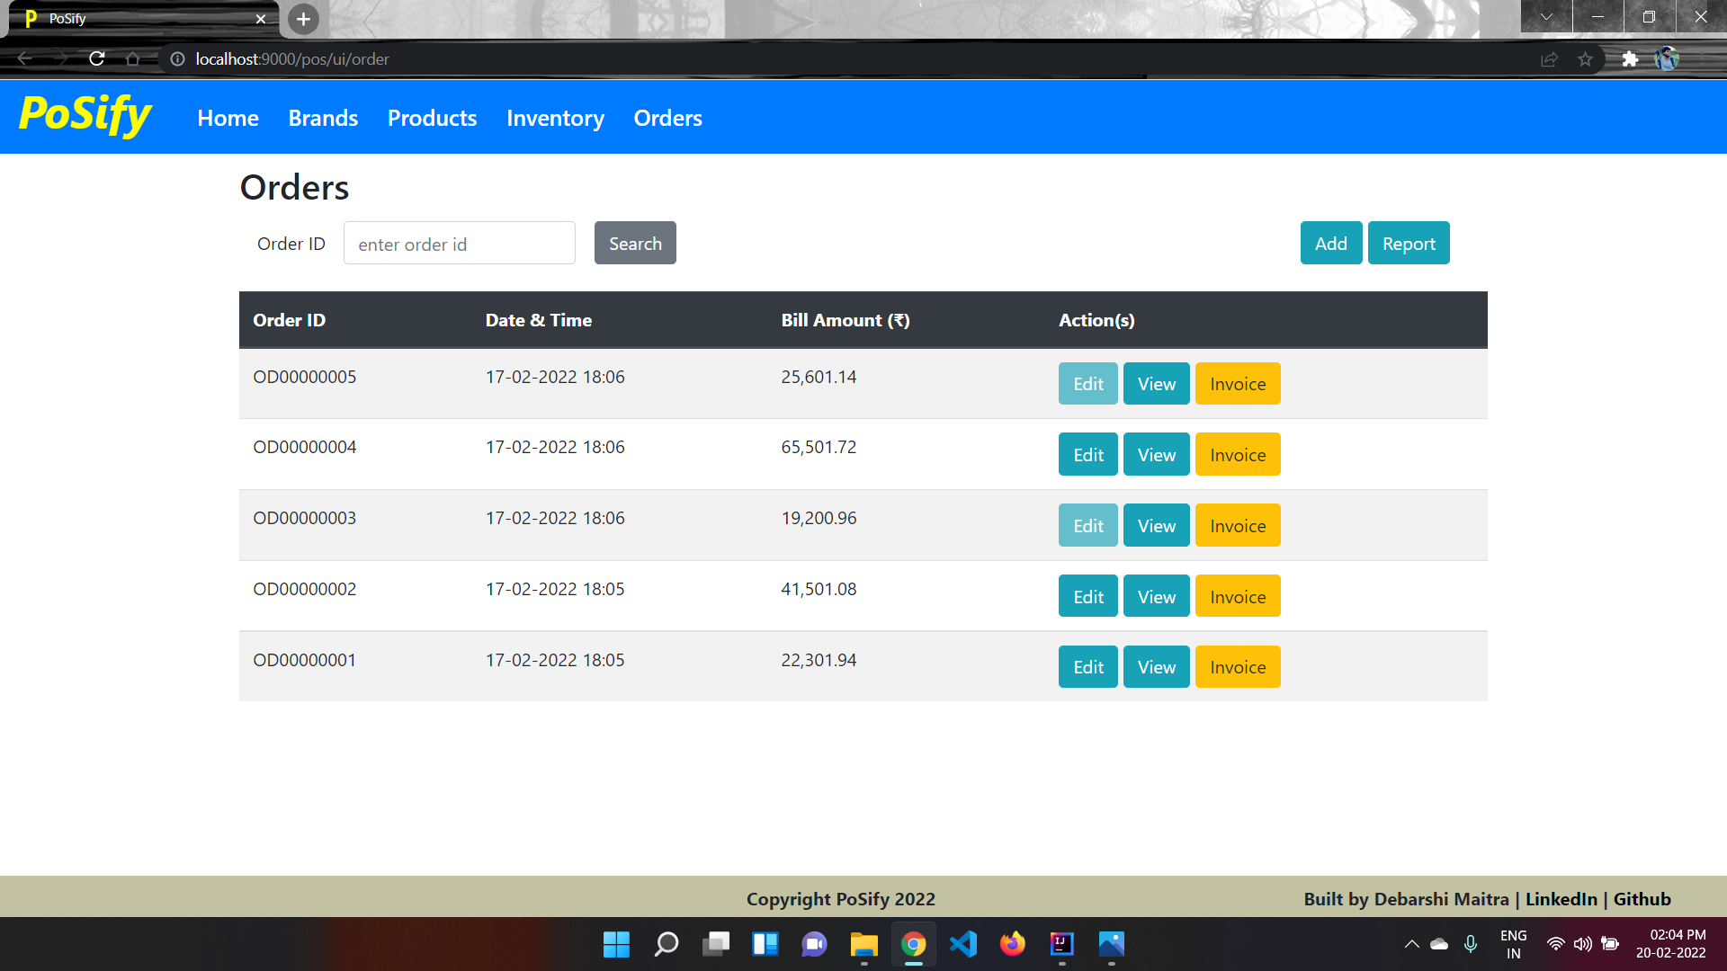Go to the Inventory page
This screenshot has height=971, width=1727.
pos(555,118)
